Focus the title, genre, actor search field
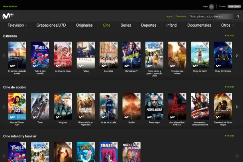 coord(211,17)
